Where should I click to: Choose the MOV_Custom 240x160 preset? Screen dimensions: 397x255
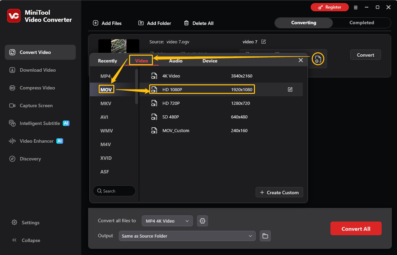221,130
